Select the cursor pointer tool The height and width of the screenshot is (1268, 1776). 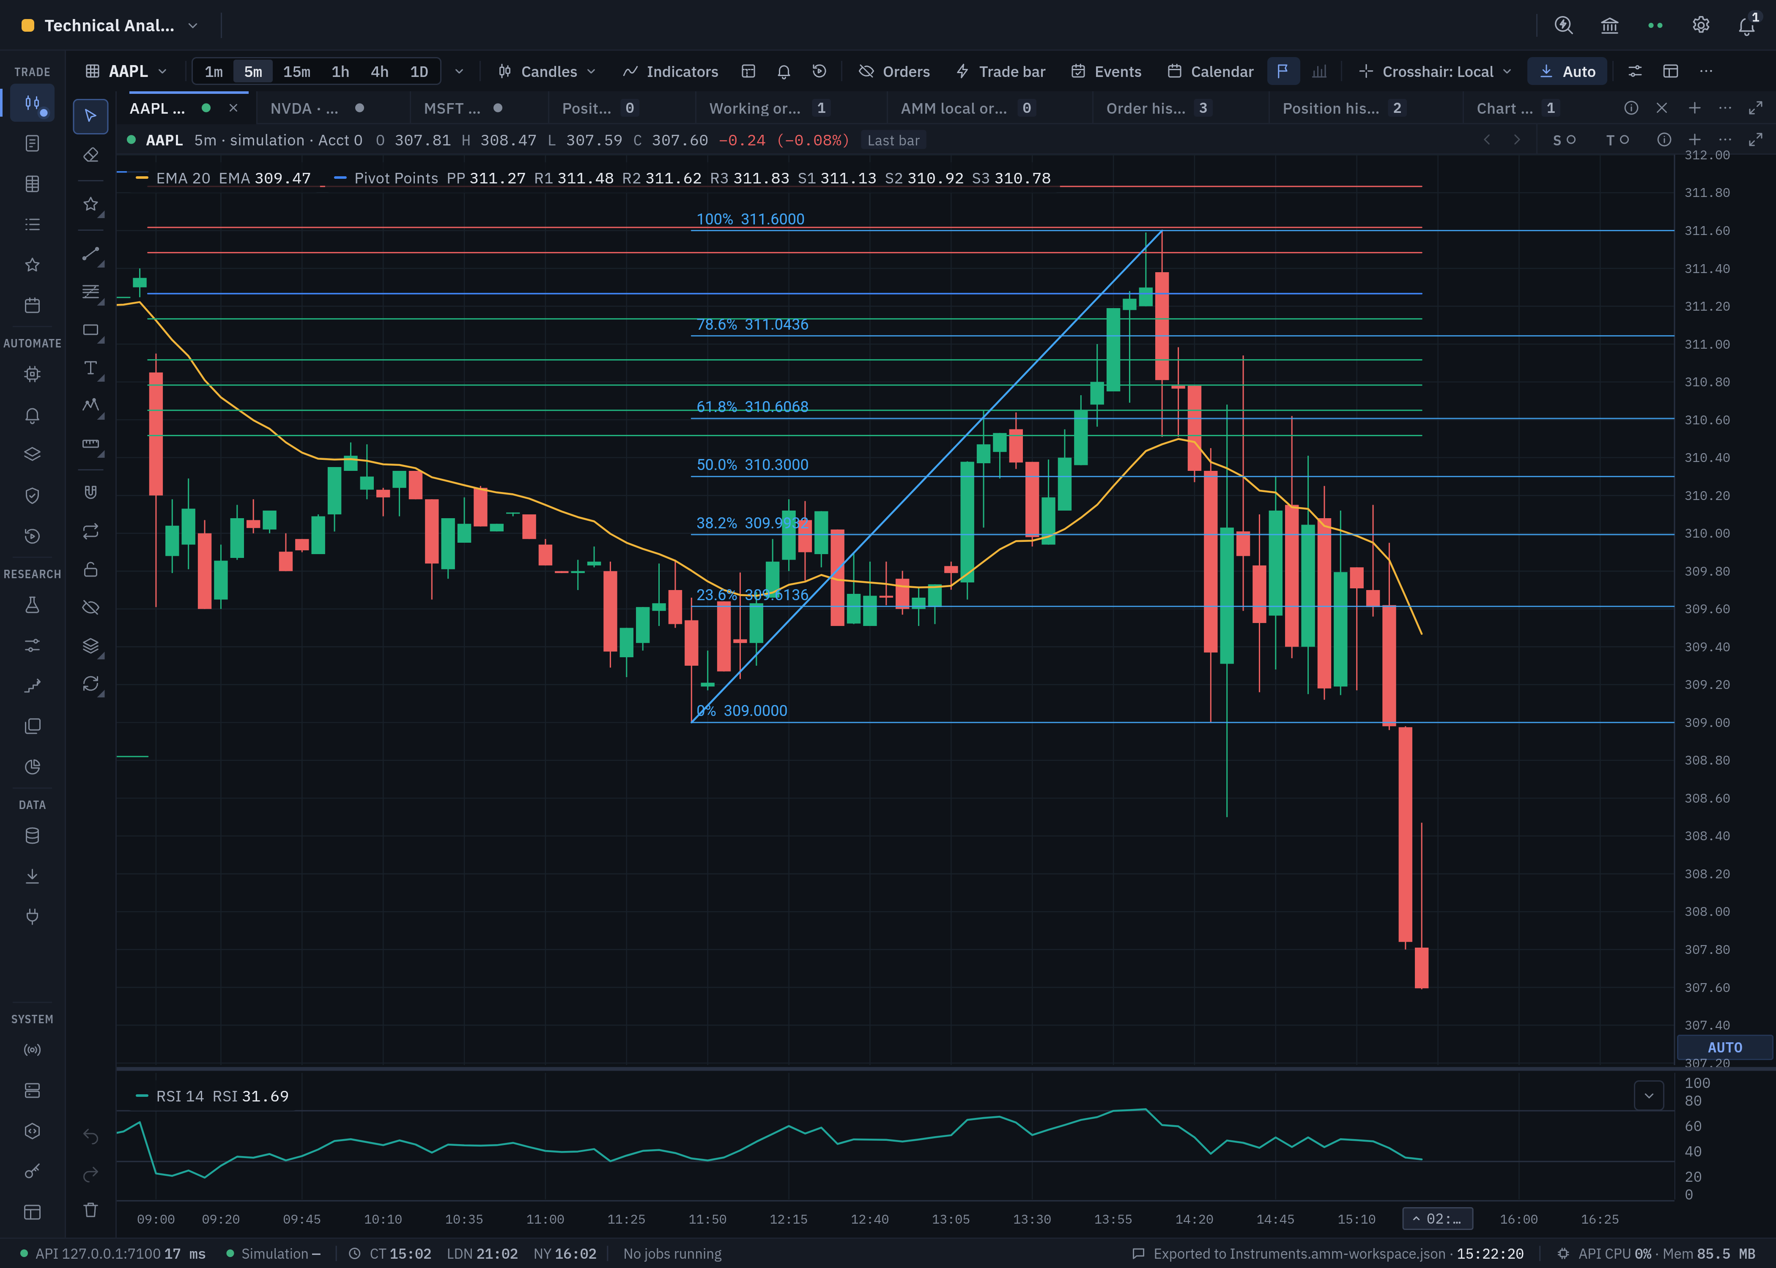[90, 116]
